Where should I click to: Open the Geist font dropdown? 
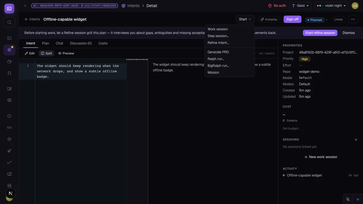coord(300,6)
